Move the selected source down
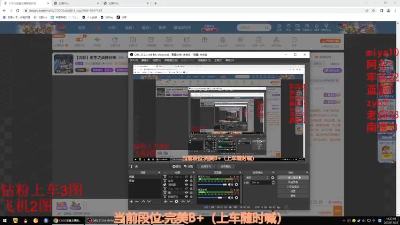Screen dimensions: 400x225 click(189, 202)
